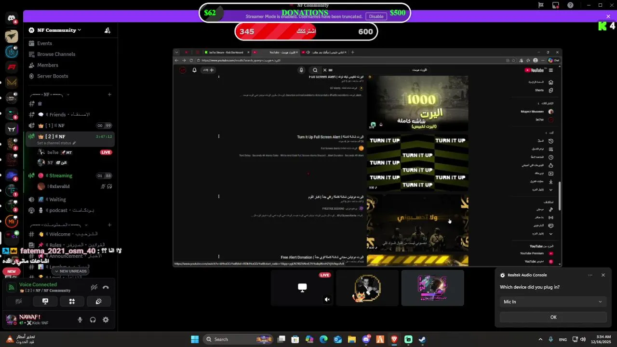Toggle noise suppression in voice panel
The image size is (617, 347).
click(x=94, y=287)
